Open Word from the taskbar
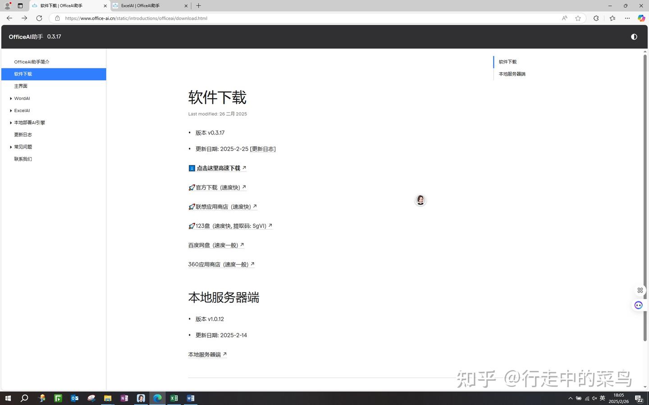Viewport: 649px width, 405px height. (191, 398)
